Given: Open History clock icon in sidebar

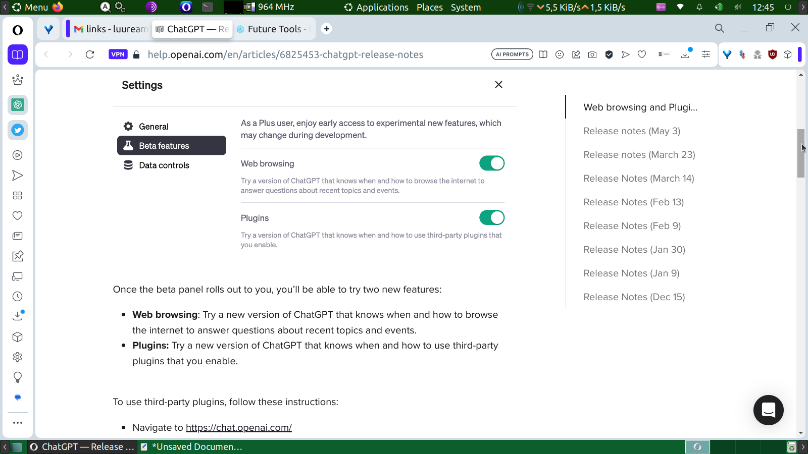Looking at the screenshot, I should pyautogui.click(x=18, y=297).
